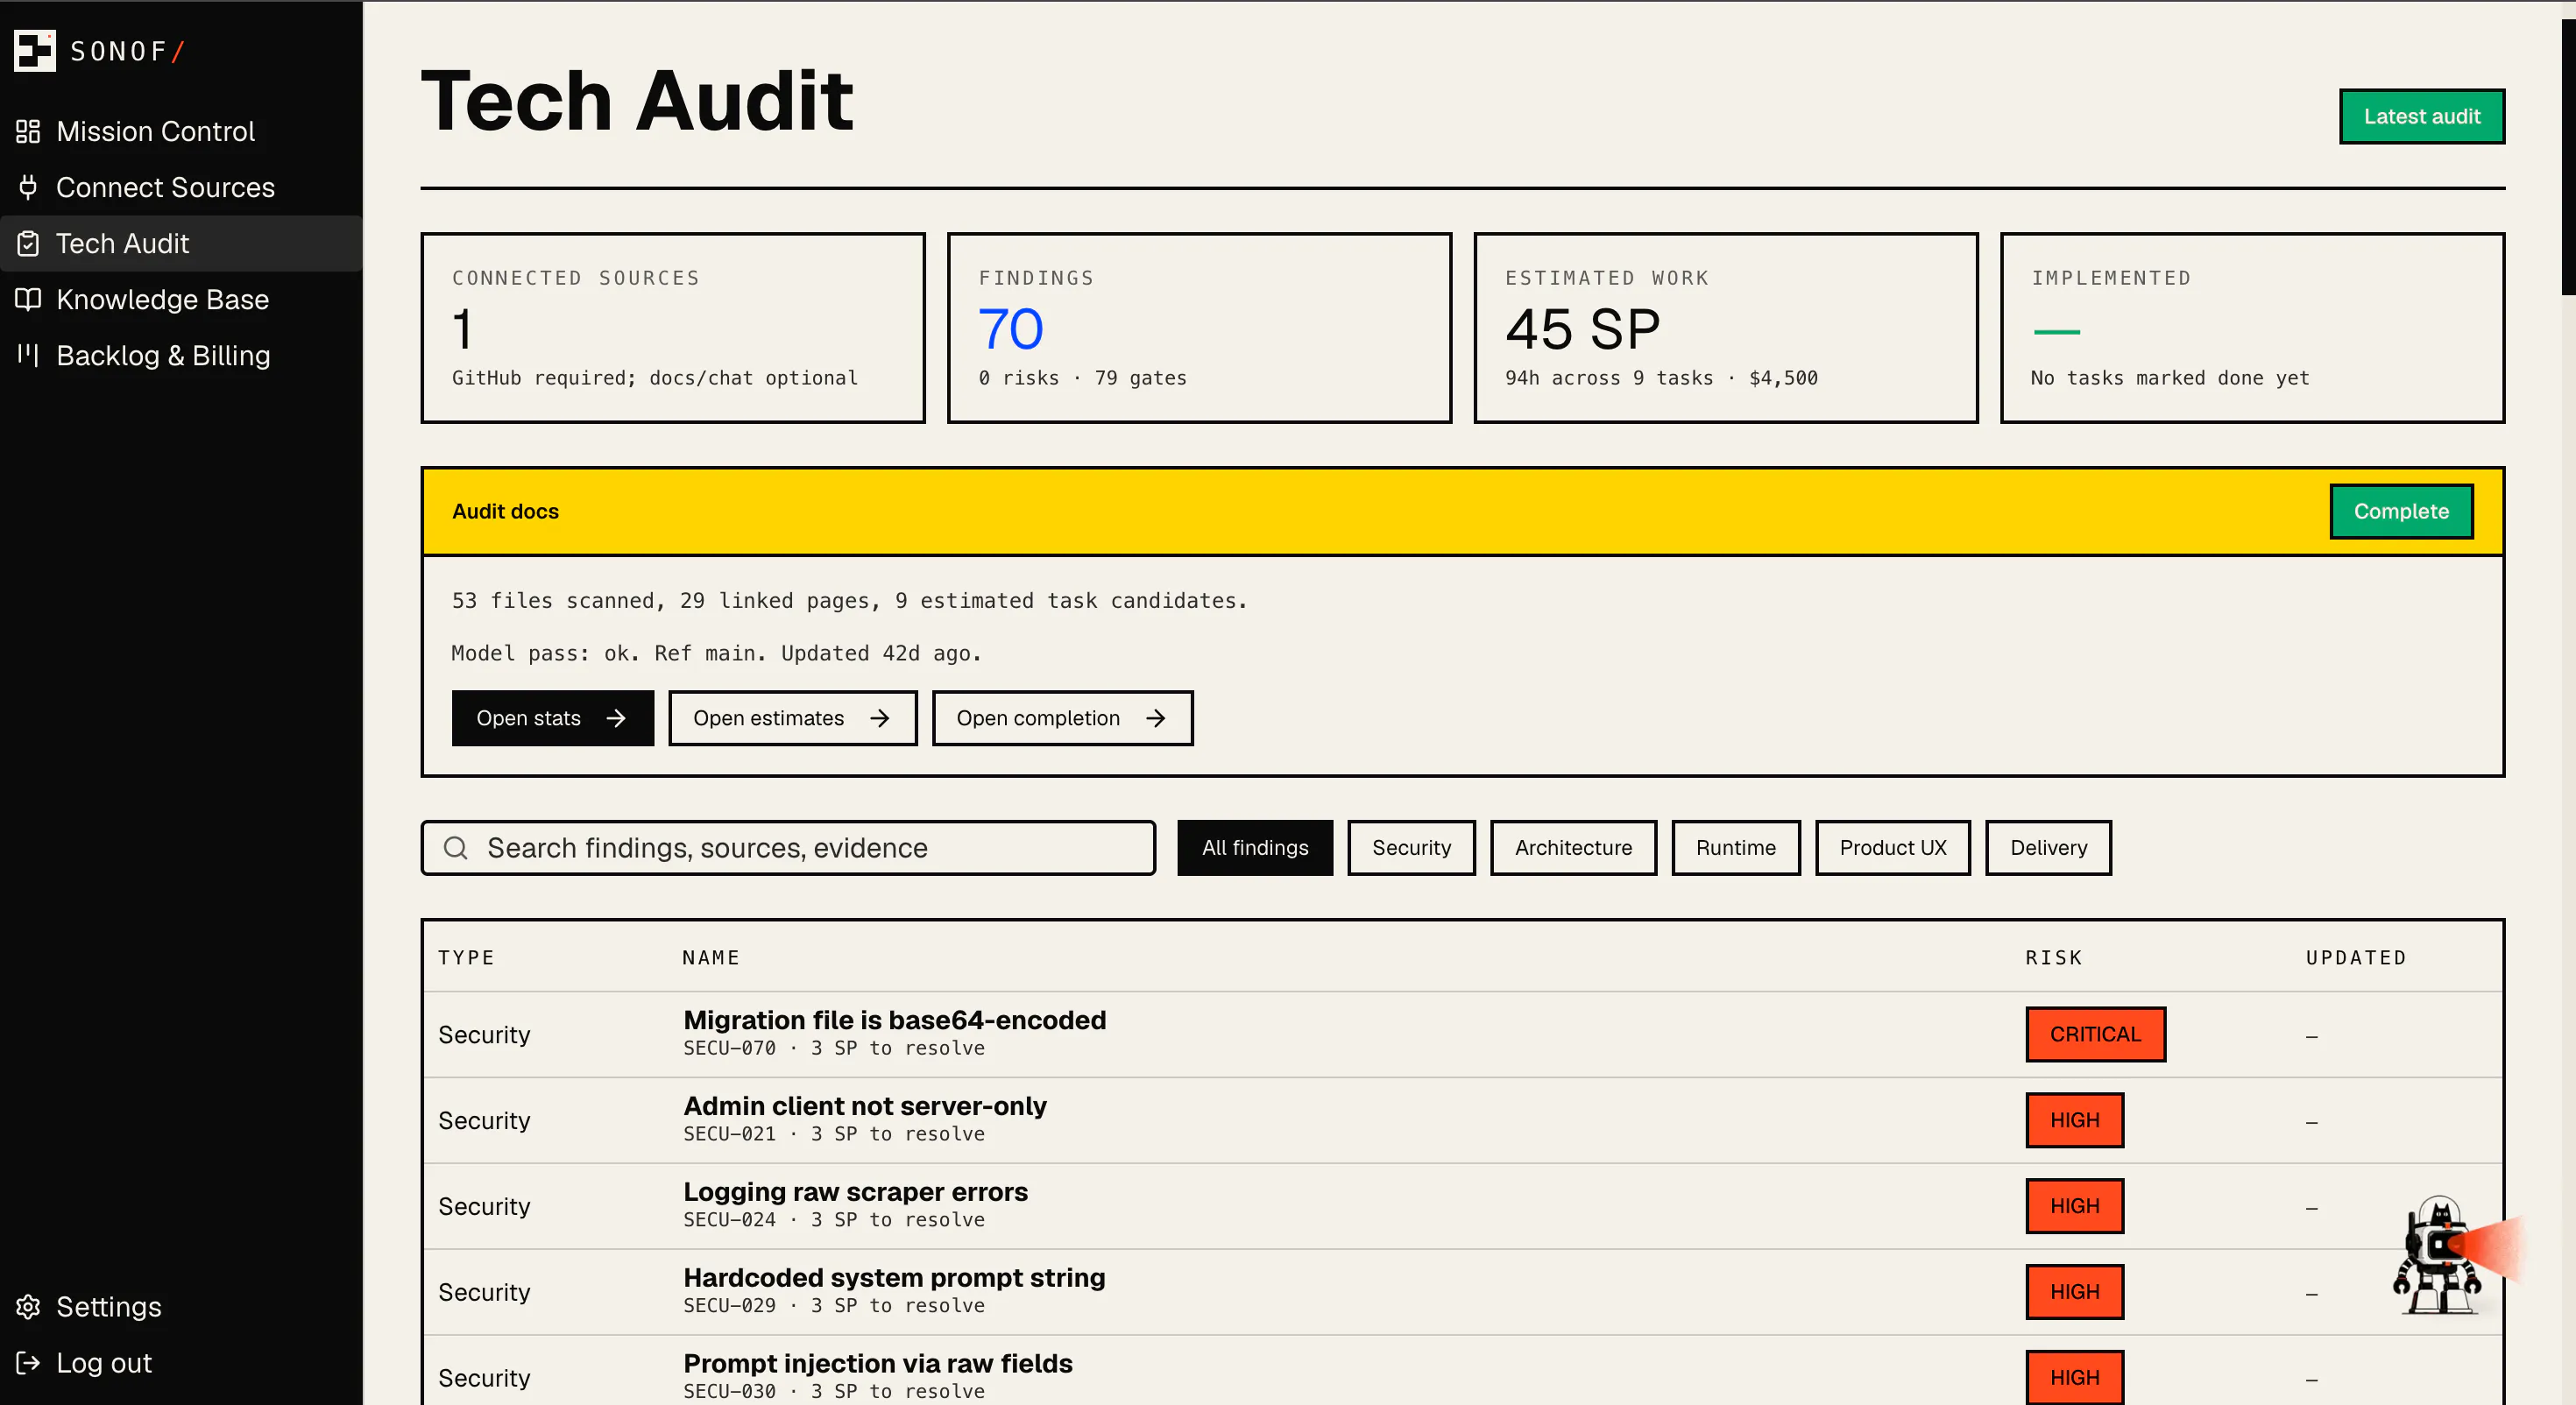Click HIGH badge for Hardcoded system prompt row
Screen dimensions: 2576x1405
tap(2074, 1292)
